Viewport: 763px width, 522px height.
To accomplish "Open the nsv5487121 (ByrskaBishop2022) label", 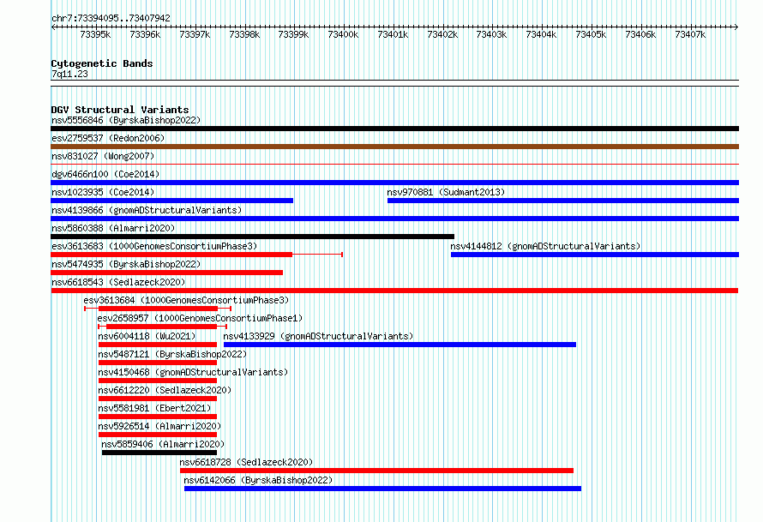I will pyautogui.click(x=172, y=354).
